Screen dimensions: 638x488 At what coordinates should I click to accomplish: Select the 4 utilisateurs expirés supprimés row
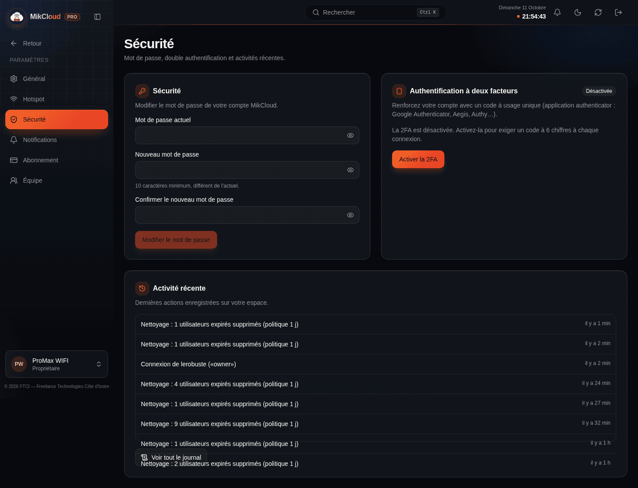tap(376, 384)
